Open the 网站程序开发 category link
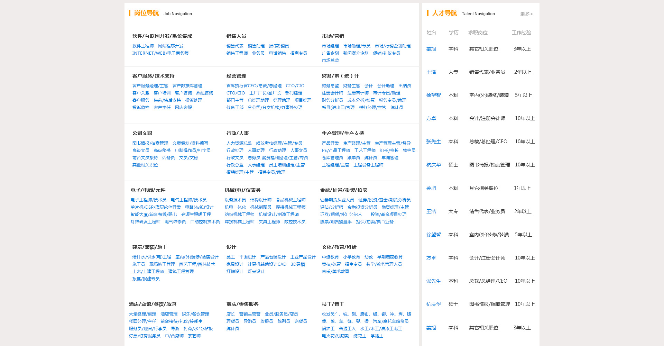This screenshot has height=346, width=664. [170, 46]
